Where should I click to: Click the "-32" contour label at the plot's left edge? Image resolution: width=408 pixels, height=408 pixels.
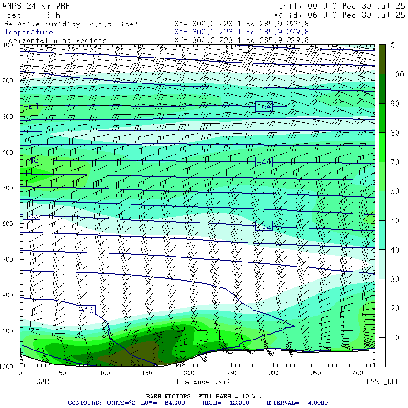31,215
